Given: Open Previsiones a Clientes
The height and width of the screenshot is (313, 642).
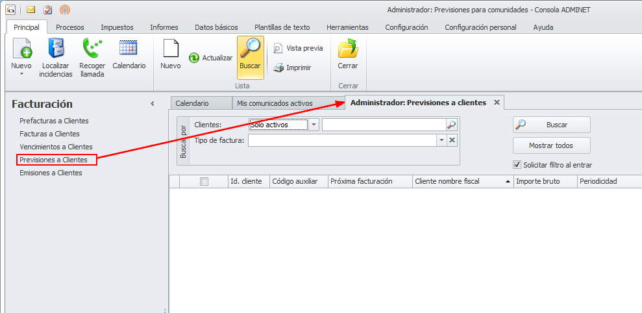Looking at the screenshot, I should point(54,160).
